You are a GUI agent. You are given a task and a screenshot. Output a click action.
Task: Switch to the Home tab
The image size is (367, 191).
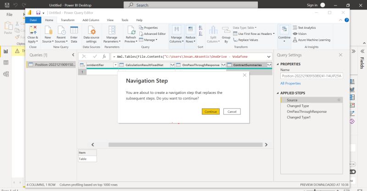(x=49, y=20)
